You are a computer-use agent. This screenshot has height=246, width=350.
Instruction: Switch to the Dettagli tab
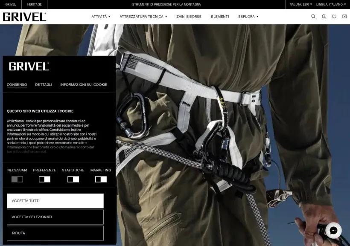pos(44,84)
